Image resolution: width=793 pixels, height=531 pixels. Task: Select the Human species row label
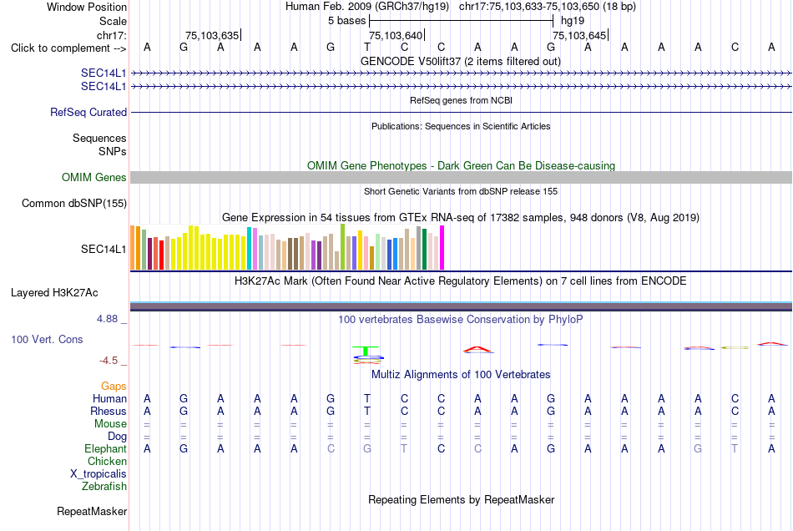[x=109, y=398]
